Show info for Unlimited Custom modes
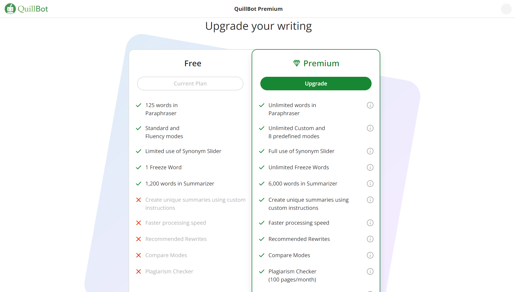This screenshot has height=292, width=515. click(x=370, y=128)
